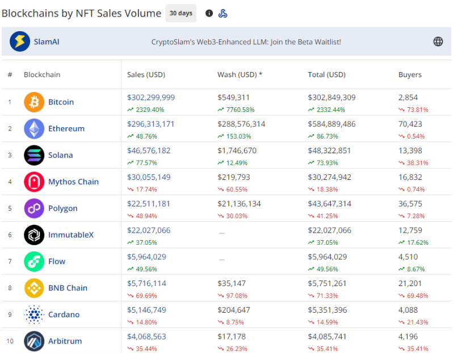Screen dimensions: 458x353
Task: Click the Polygon logo icon
Action: [33, 208]
